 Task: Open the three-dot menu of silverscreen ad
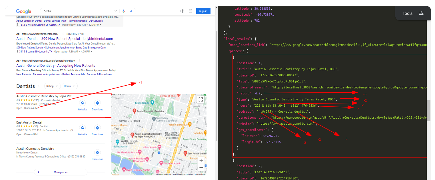point(79,61)
